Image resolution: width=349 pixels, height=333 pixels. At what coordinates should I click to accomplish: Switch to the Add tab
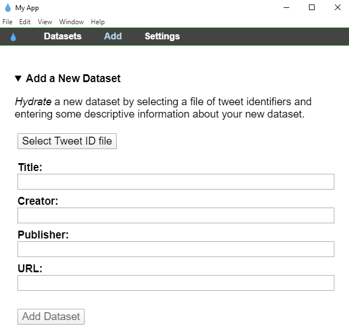[x=113, y=37]
